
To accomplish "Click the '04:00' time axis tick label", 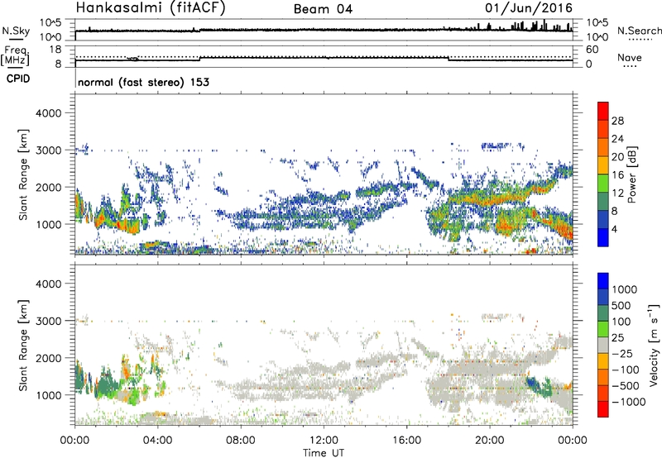I will [x=157, y=441].
